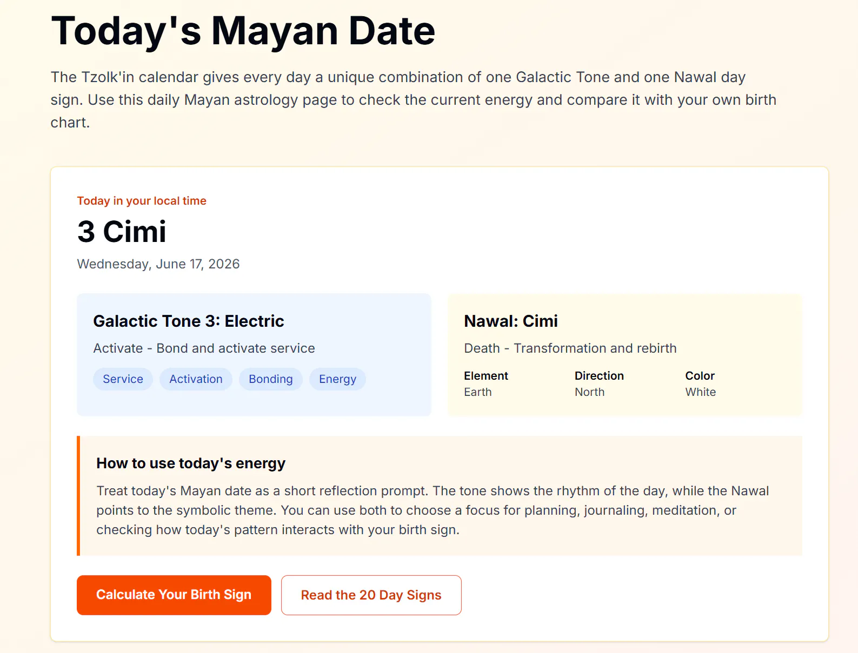
Task: Click the Earth element value
Action: tap(478, 392)
